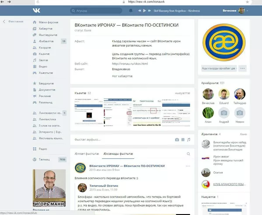Viewport: 262px width, 215px height.
Task: Attach photo using camera icon in post box
Action: (177, 140)
